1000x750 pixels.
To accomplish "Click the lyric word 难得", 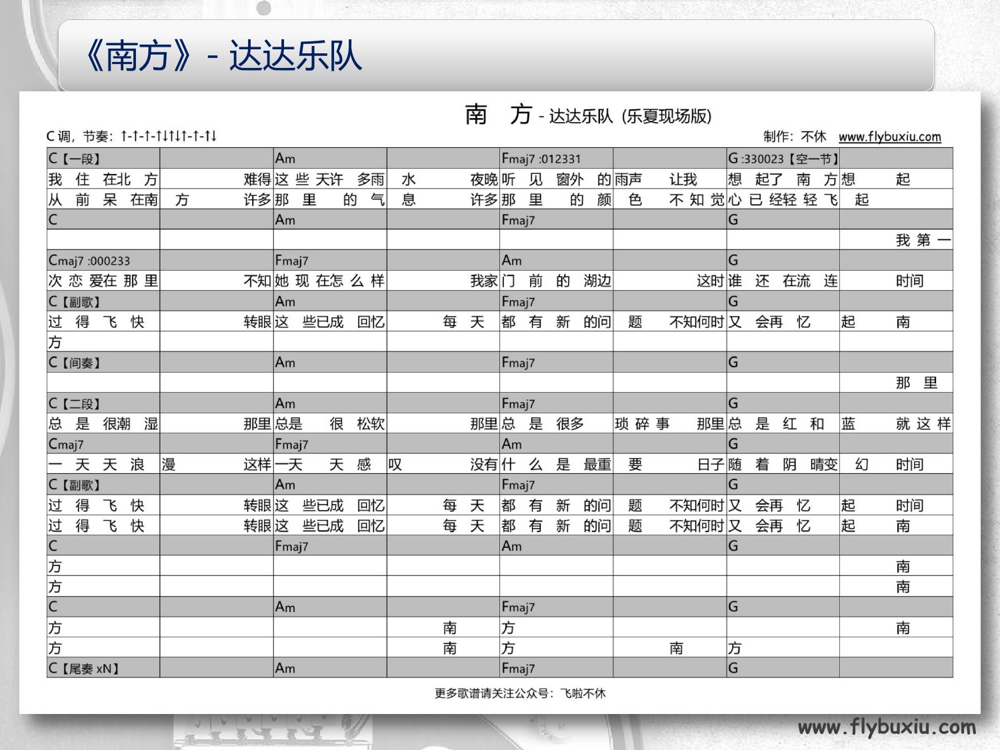I will [x=257, y=179].
